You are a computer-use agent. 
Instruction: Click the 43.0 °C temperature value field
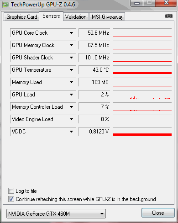point(94,70)
